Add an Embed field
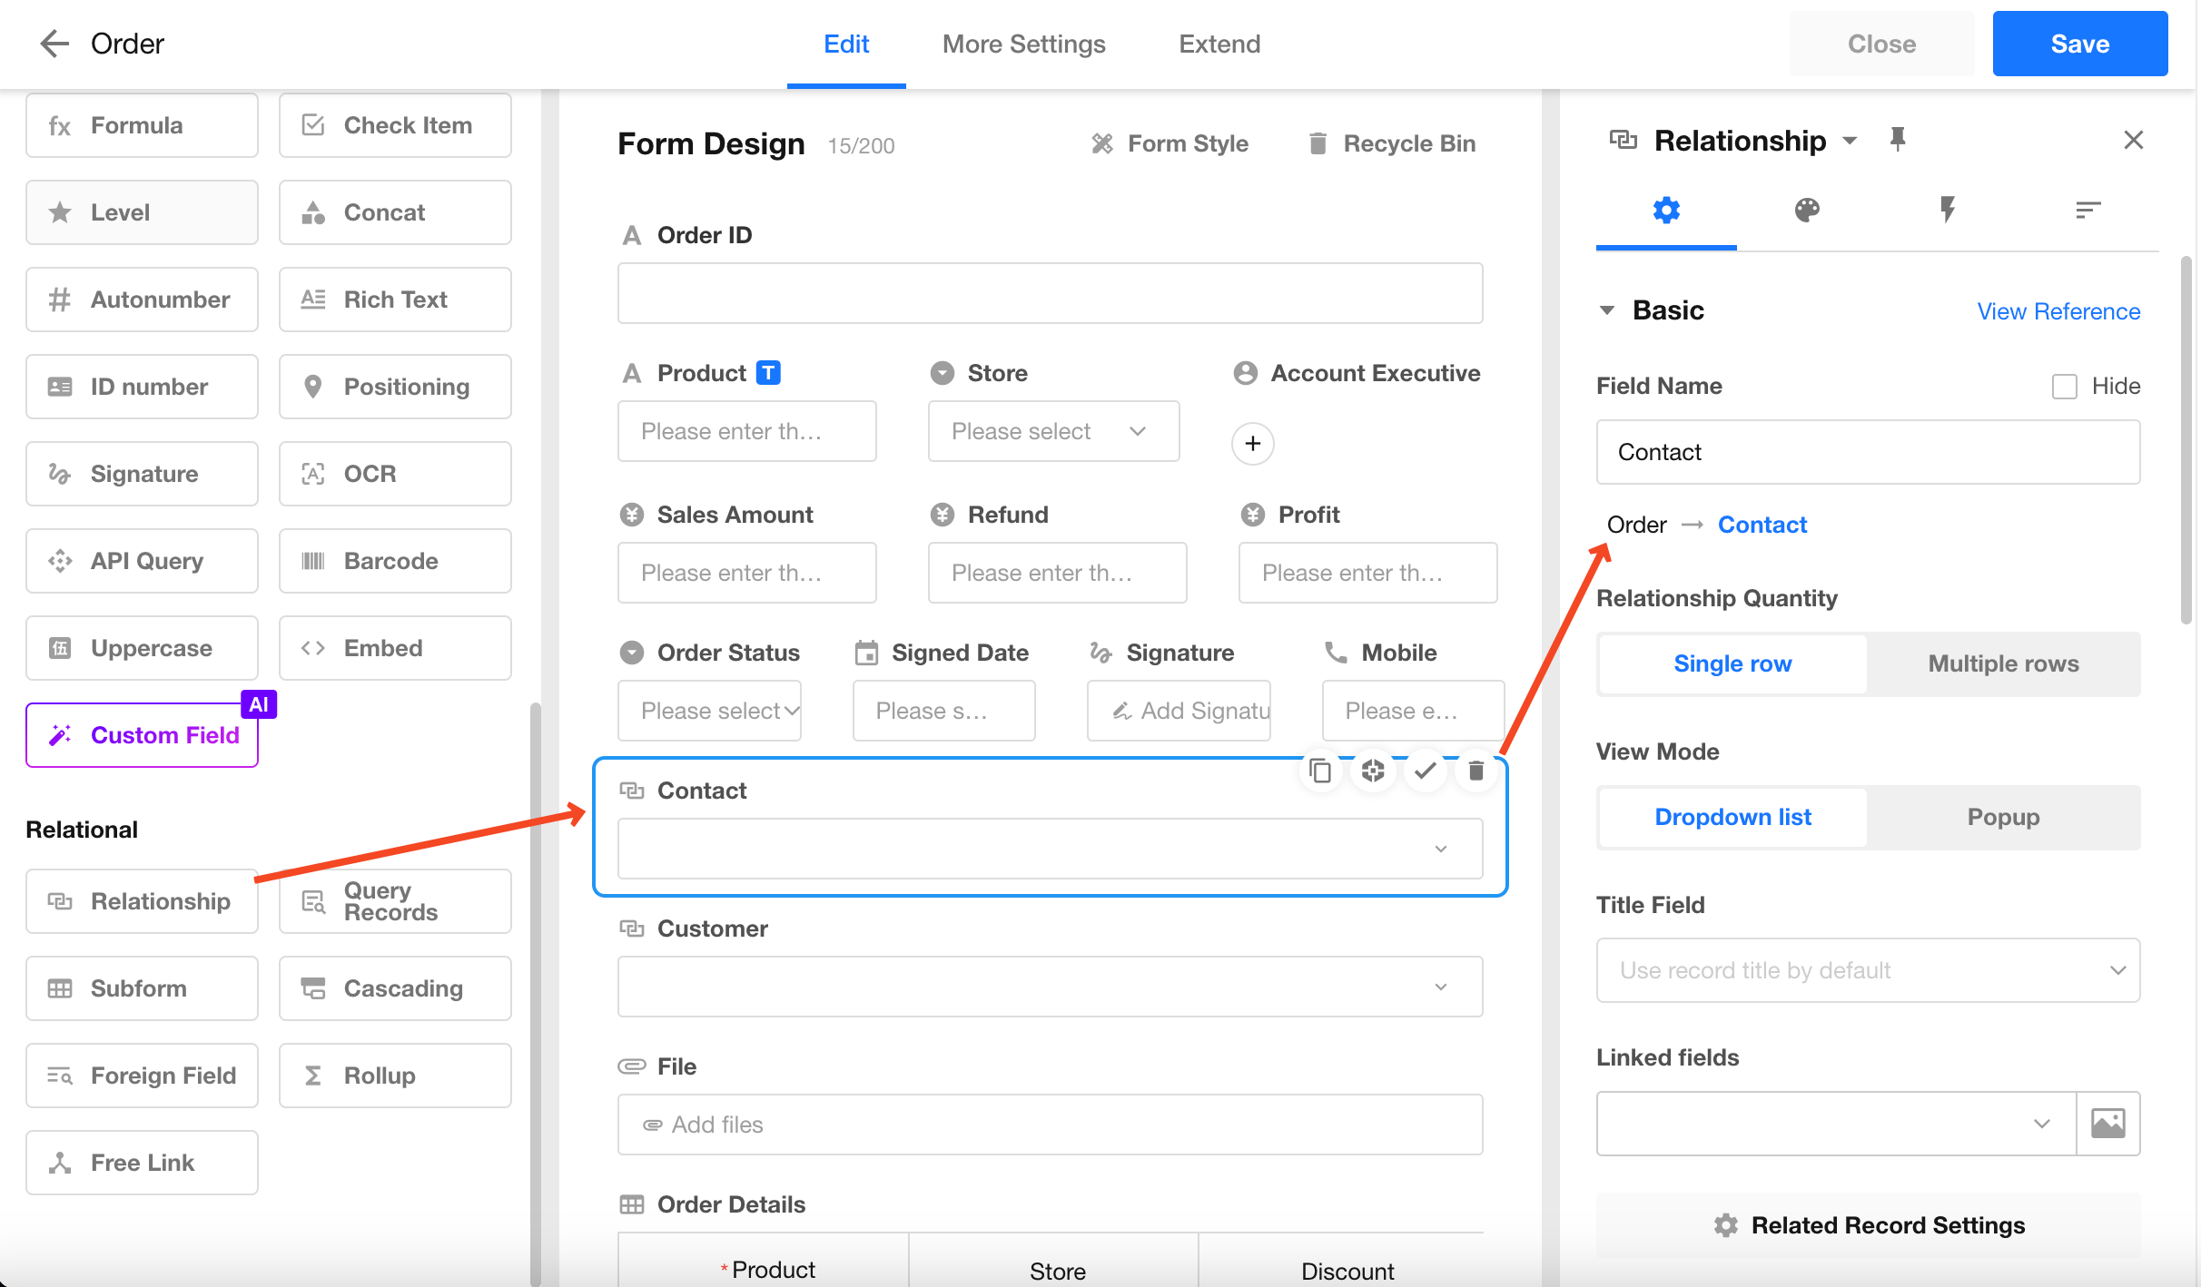Screen dimensions: 2201x1287 click(x=395, y=648)
